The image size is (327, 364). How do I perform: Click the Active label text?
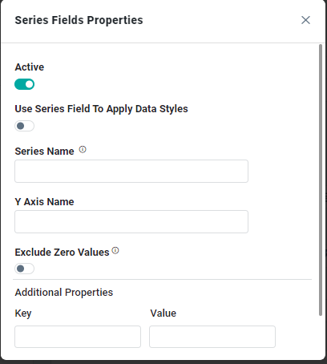[30, 67]
